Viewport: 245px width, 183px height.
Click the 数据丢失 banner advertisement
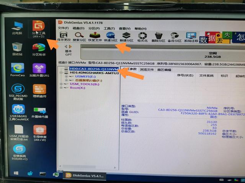click(222, 37)
